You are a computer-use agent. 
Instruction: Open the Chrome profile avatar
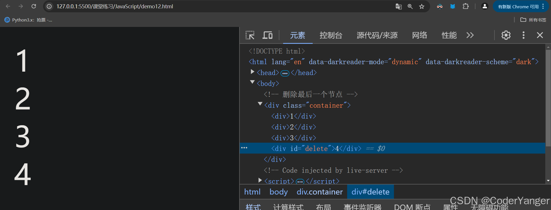coord(485,6)
